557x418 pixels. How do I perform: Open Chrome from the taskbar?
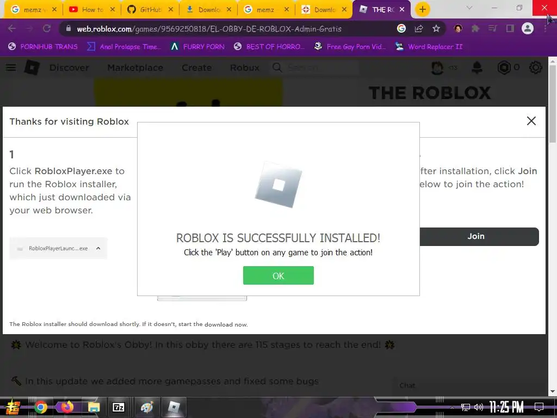pyautogui.click(x=40, y=407)
